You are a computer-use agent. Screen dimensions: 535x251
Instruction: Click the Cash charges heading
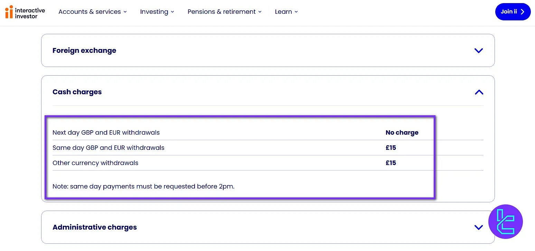point(77,92)
